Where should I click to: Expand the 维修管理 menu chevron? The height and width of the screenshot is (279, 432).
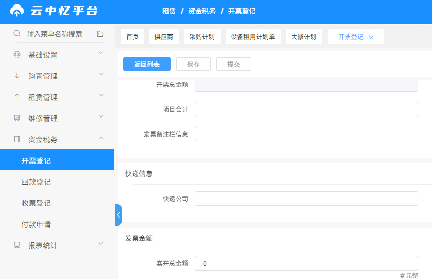click(101, 116)
